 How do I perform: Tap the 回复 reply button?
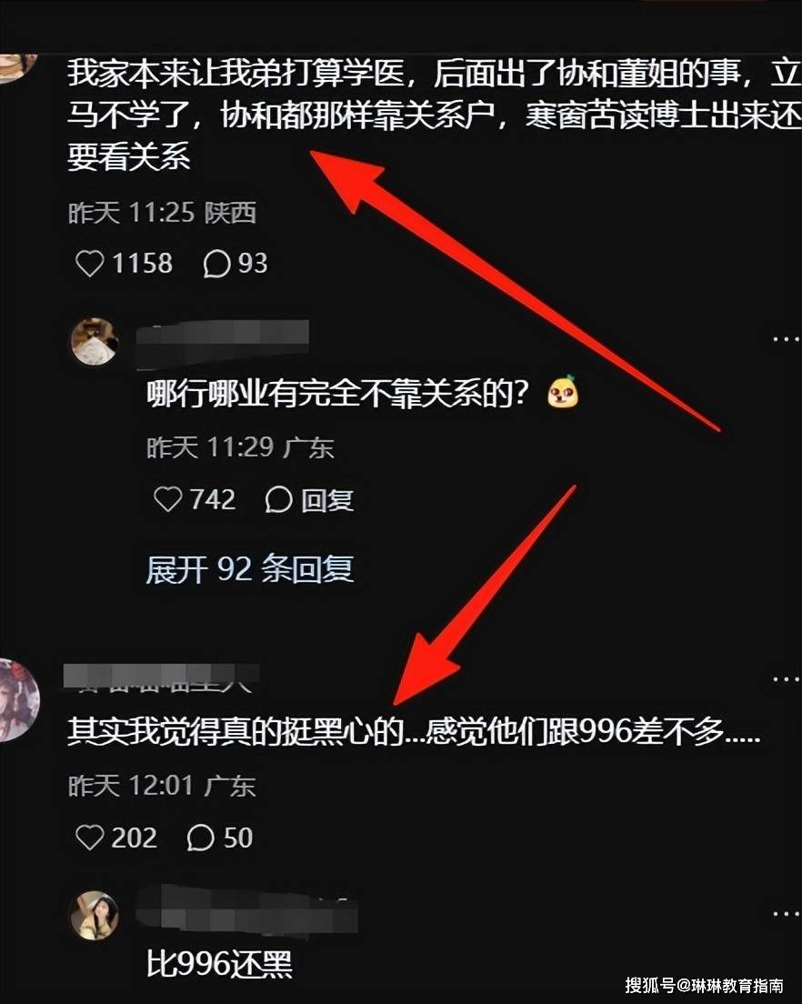tap(327, 500)
